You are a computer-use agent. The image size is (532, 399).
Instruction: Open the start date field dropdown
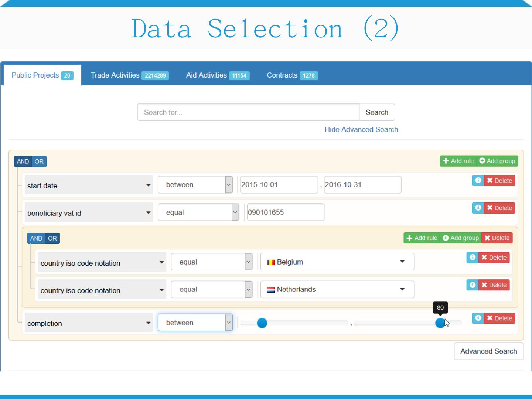[x=89, y=185]
